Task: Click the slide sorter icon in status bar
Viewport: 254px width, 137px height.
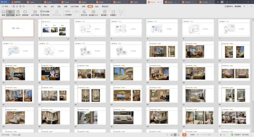Action: 175,135
